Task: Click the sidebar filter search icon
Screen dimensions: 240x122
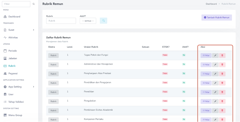Action: (34, 4)
